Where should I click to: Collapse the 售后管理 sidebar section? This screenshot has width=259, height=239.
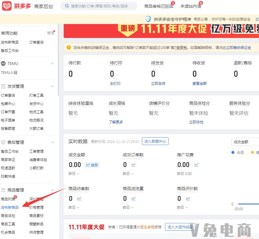(52, 142)
